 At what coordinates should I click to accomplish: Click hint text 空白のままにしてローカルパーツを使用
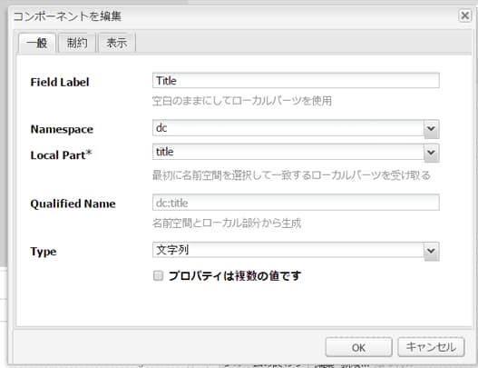click(242, 101)
